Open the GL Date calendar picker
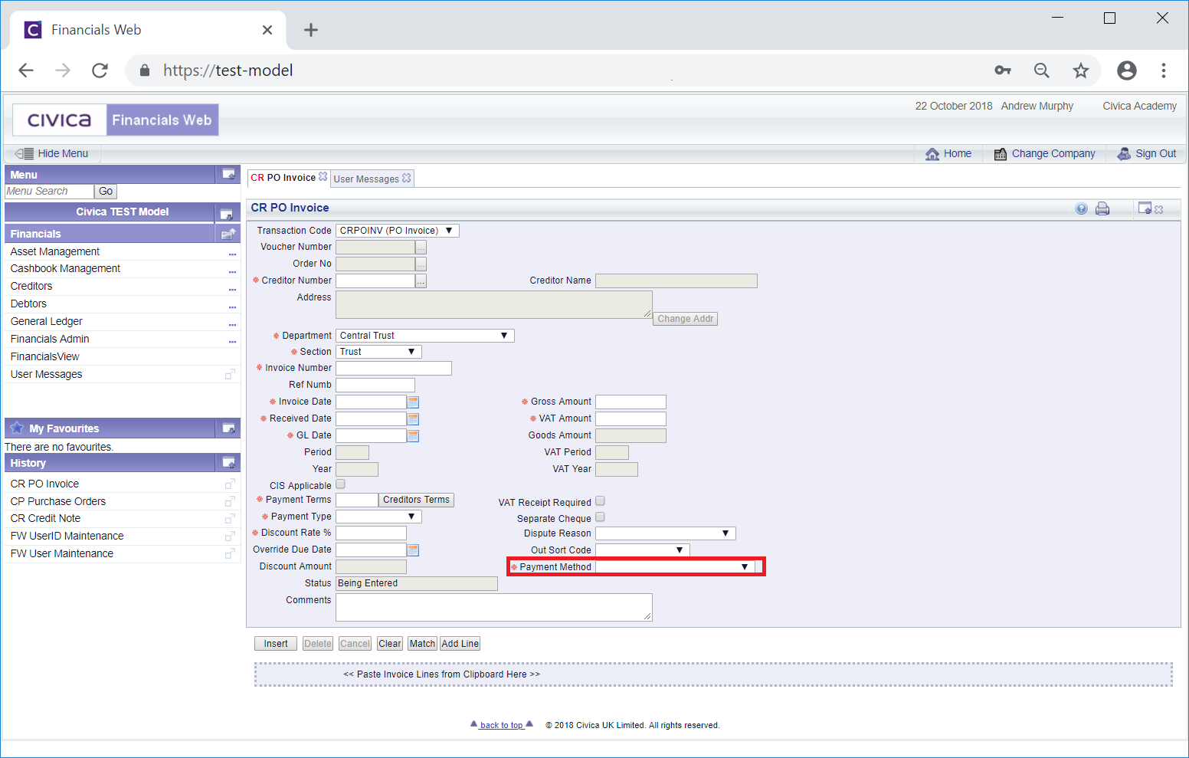1189x758 pixels. click(x=413, y=436)
